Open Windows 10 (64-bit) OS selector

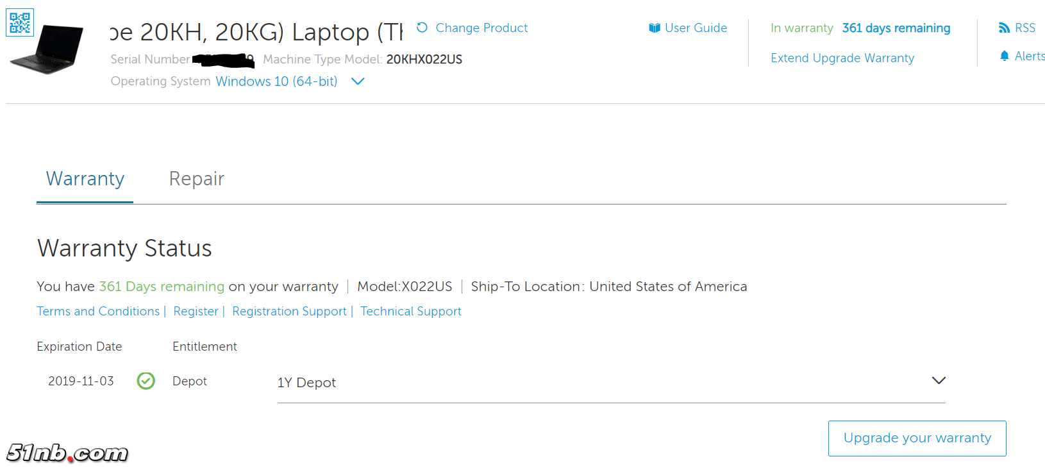[x=276, y=81]
